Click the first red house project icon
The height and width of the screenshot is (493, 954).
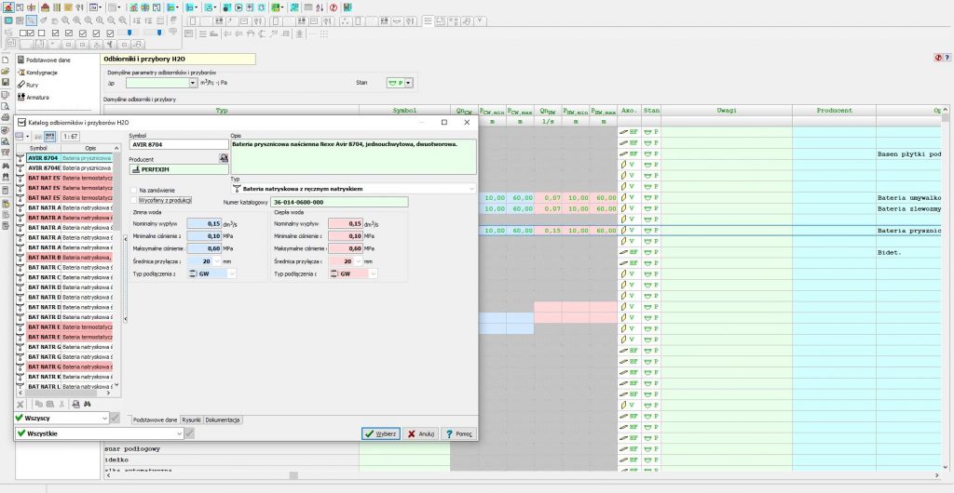click(8, 7)
